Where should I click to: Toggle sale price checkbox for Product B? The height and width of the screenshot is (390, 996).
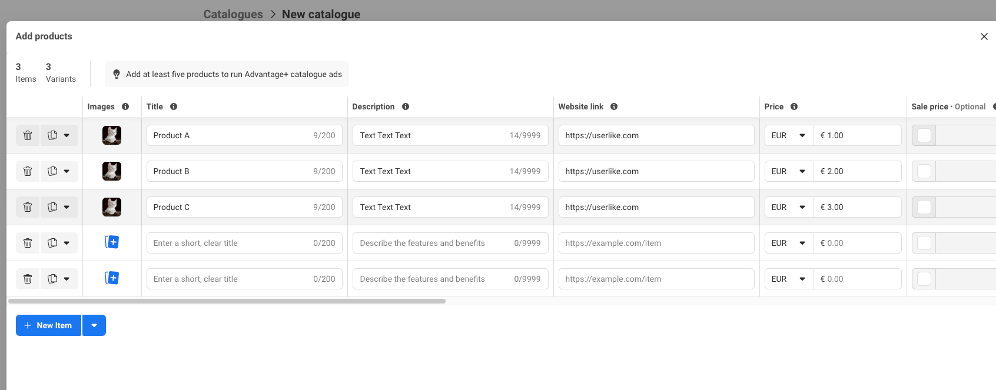pos(924,171)
